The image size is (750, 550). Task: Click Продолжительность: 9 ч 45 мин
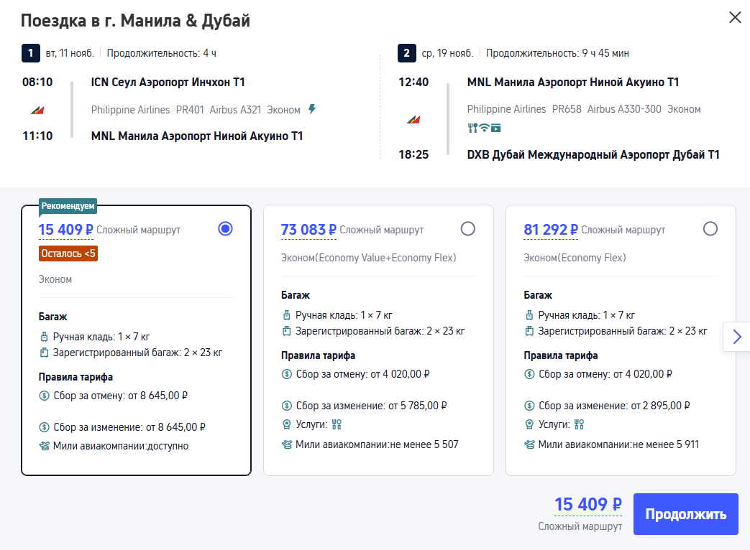(x=557, y=53)
